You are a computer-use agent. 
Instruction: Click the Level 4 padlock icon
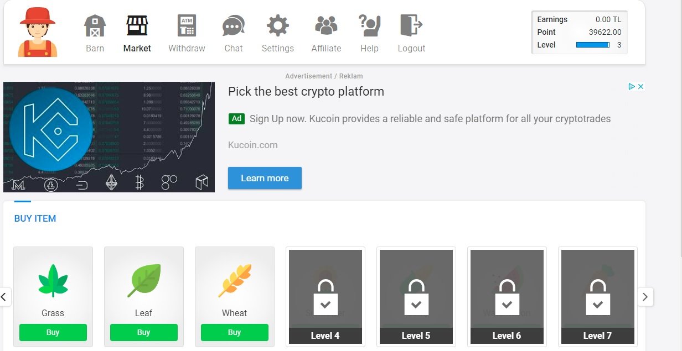[325, 297]
